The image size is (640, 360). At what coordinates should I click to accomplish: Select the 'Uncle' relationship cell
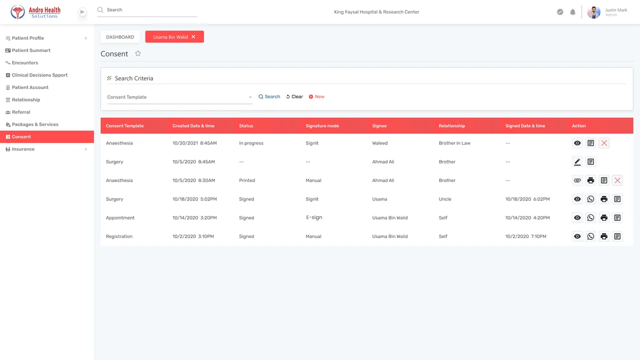click(445, 199)
